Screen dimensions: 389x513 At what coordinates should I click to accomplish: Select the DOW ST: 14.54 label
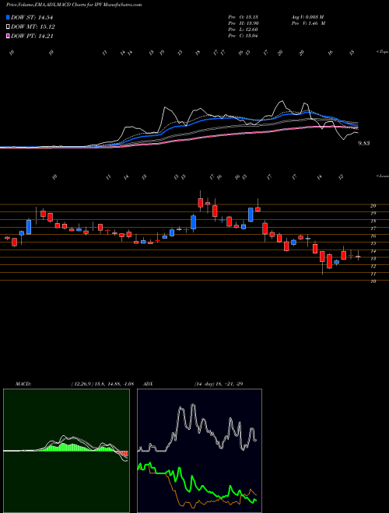[32, 17]
